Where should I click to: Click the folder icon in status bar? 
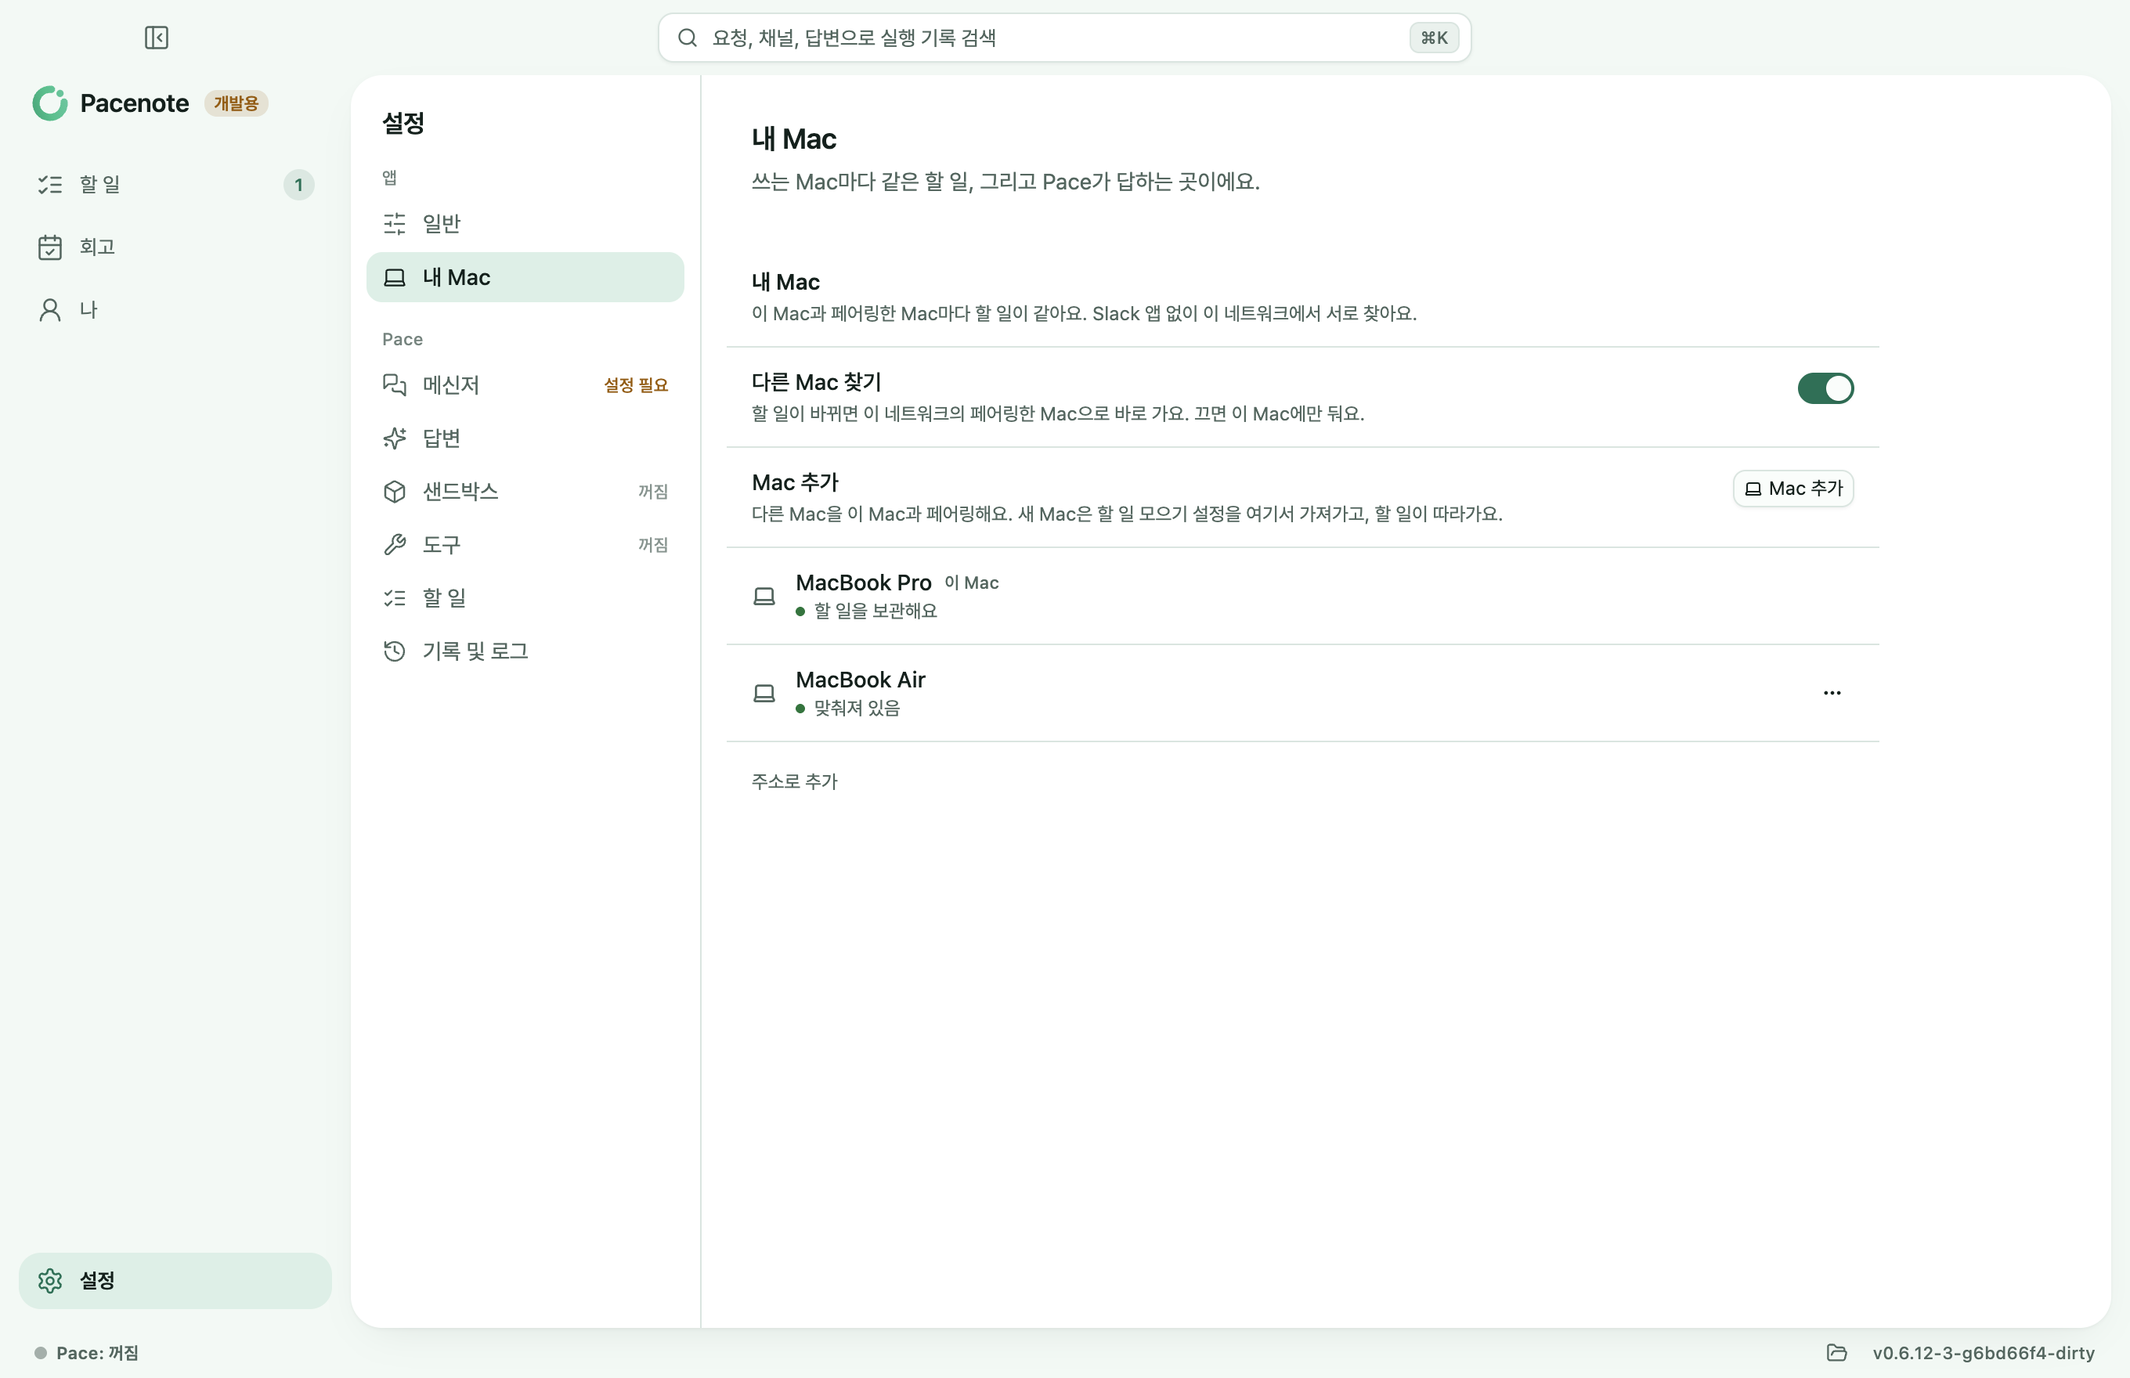coord(1836,1353)
